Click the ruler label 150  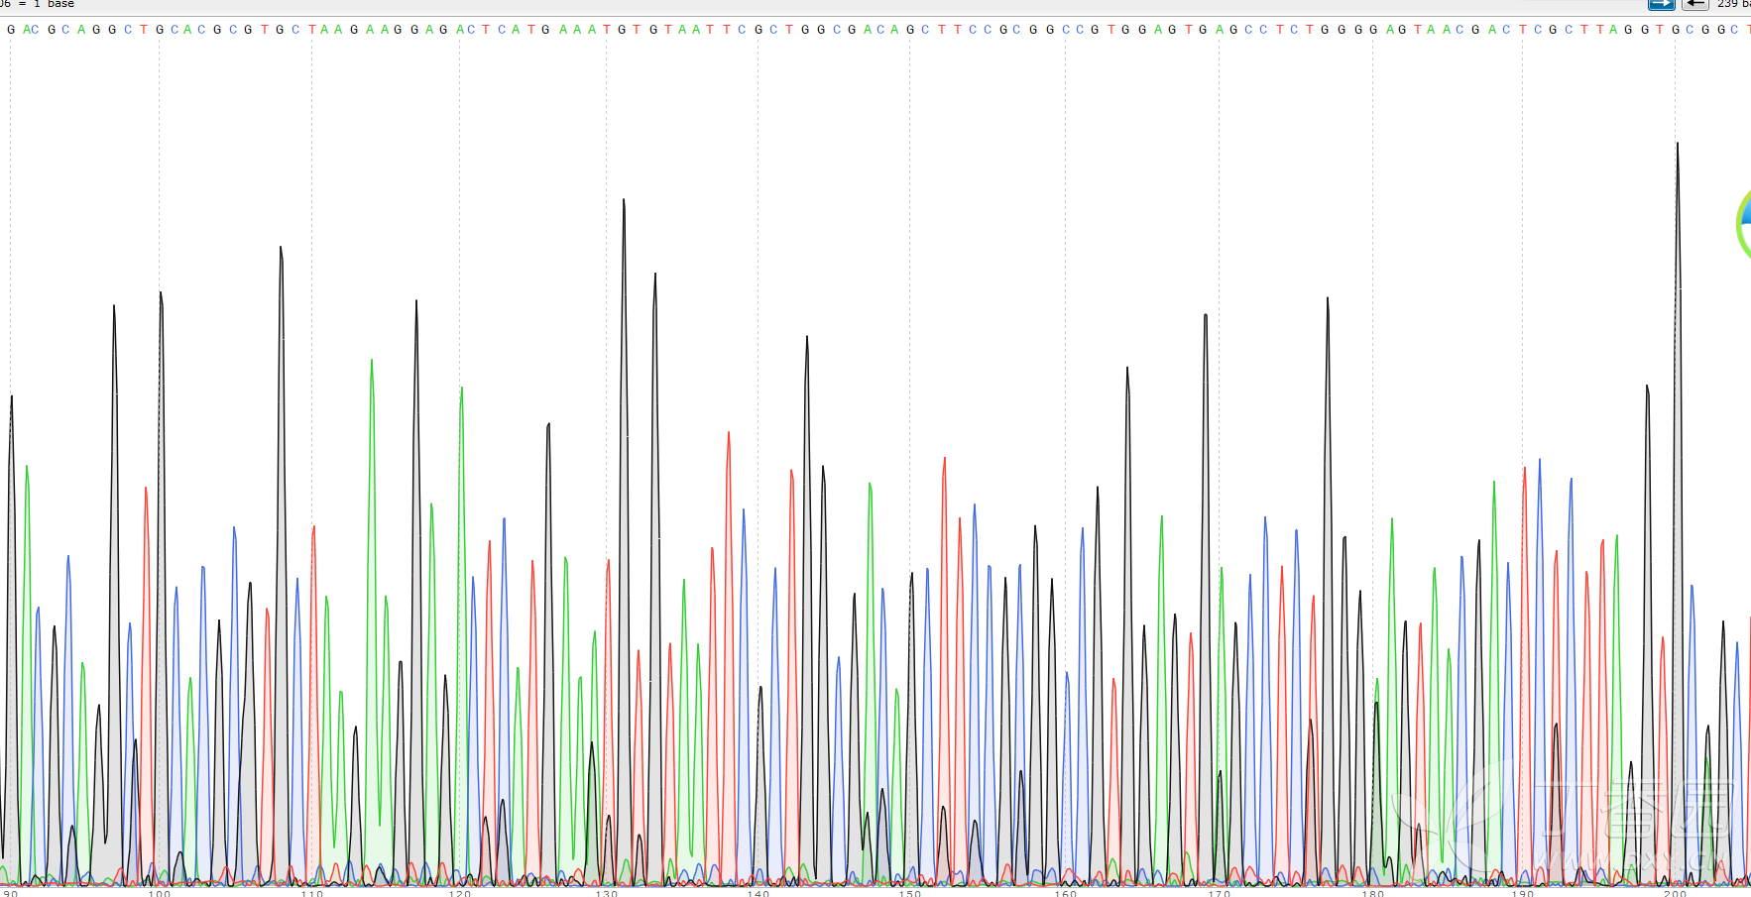pos(910,893)
